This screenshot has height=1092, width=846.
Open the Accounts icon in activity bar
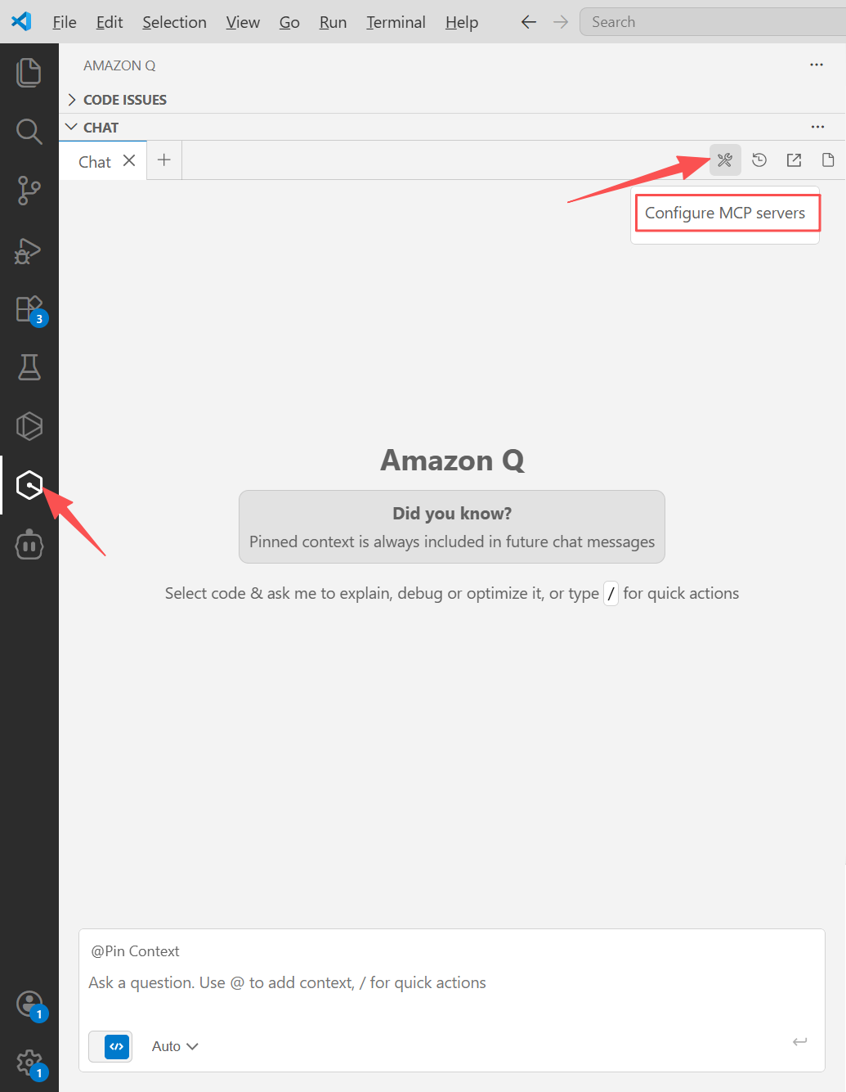coord(29,1004)
